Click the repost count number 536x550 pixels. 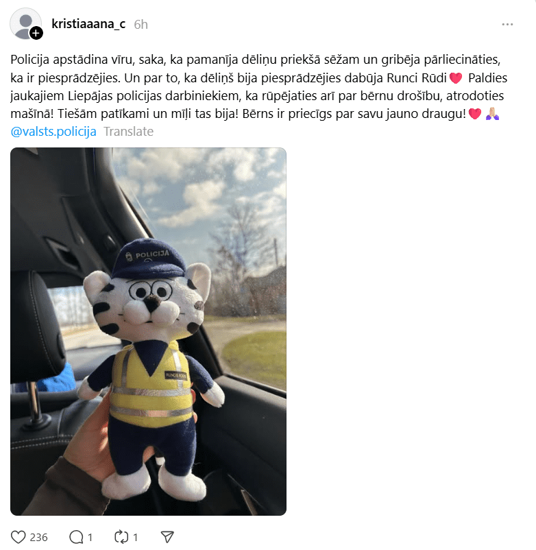(135, 538)
